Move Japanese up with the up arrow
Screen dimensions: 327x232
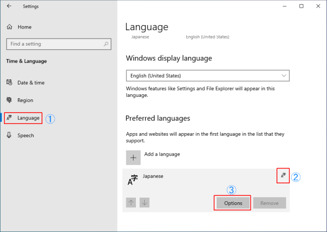[x=131, y=203]
